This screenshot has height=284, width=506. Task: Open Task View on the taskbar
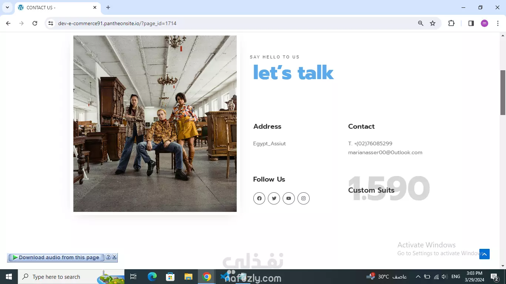(x=133, y=277)
